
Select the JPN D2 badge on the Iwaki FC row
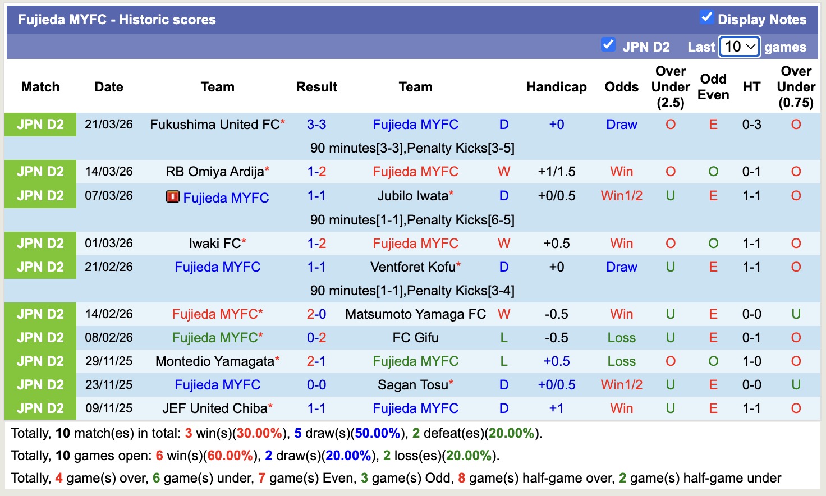(x=40, y=243)
